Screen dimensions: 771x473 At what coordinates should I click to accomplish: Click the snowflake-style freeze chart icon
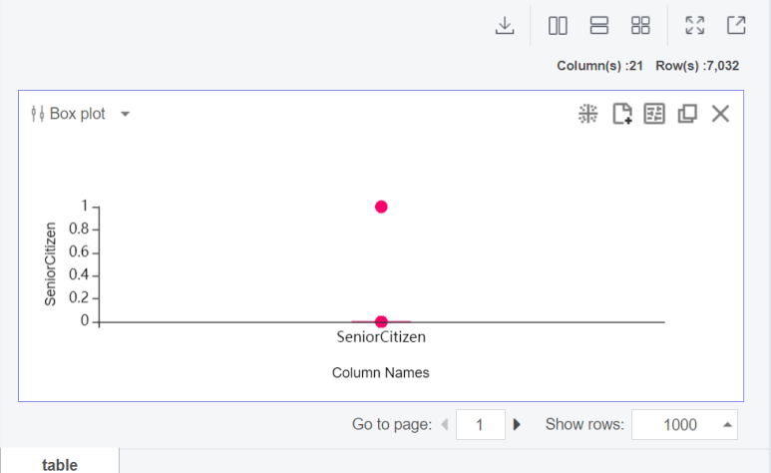point(588,114)
